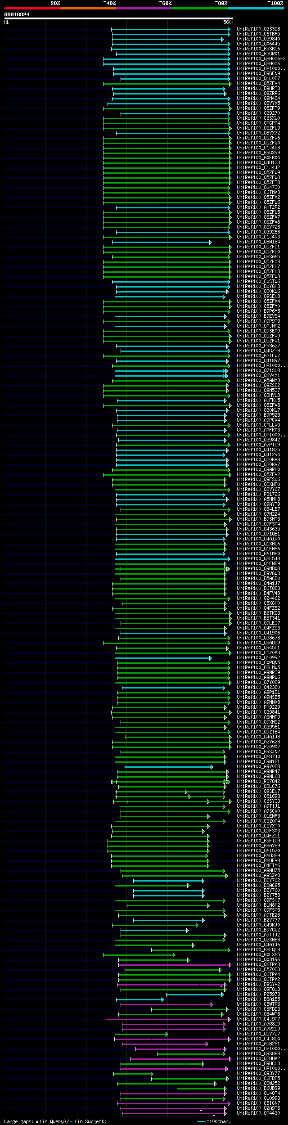The height and width of the screenshot is (1125, 288).
Task: Select hit UniRef100_Q9M4Q4
Action: tap(258, 99)
